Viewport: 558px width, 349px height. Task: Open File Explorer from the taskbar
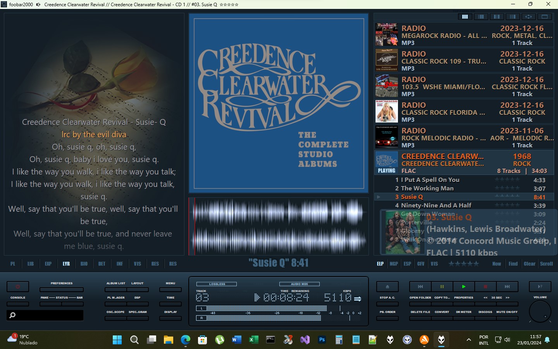168,340
